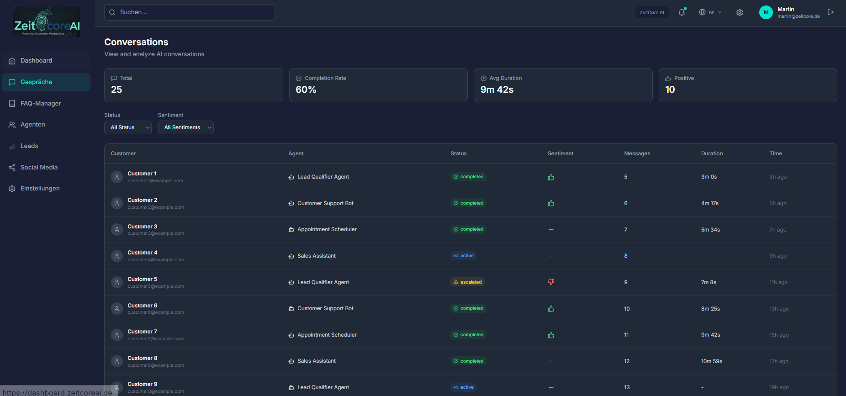
Task: Click the Suchen search field
Action: click(x=190, y=12)
